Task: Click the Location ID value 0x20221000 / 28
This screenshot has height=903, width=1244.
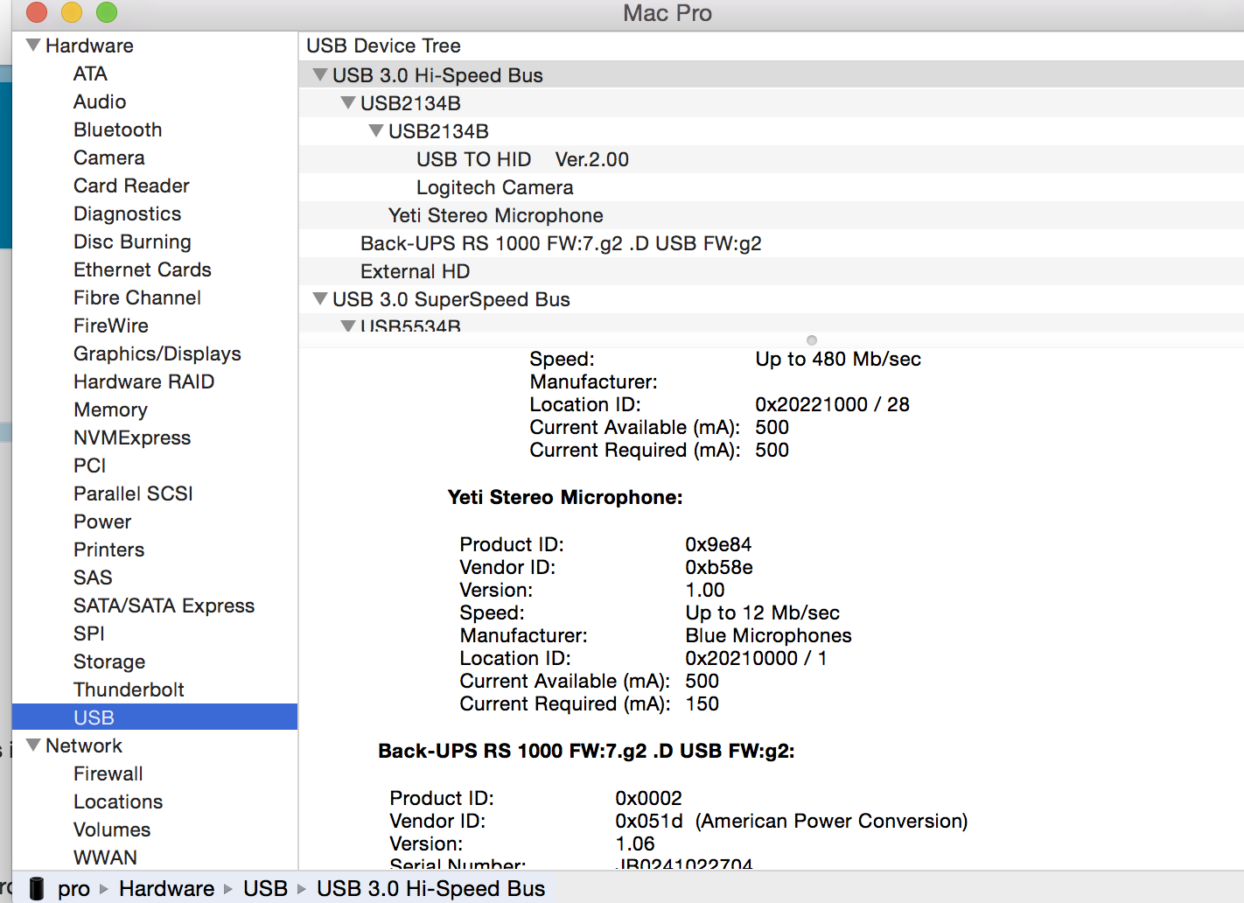Action: [833, 404]
